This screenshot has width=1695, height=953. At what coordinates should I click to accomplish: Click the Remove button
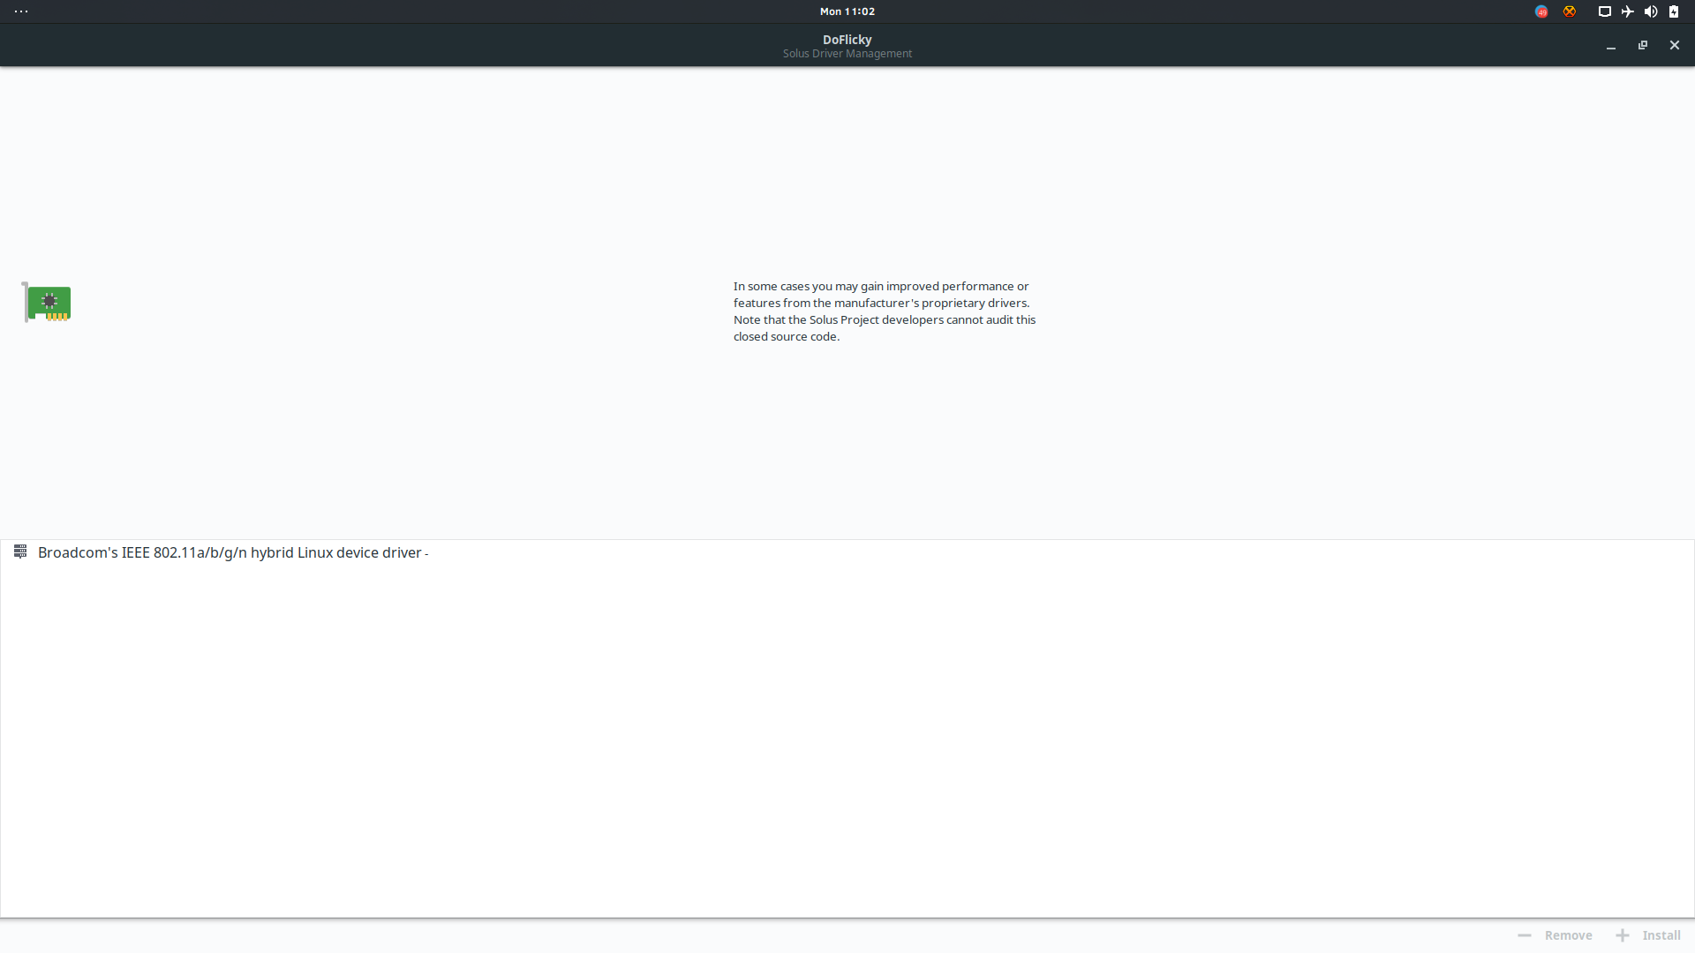[1555, 935]
